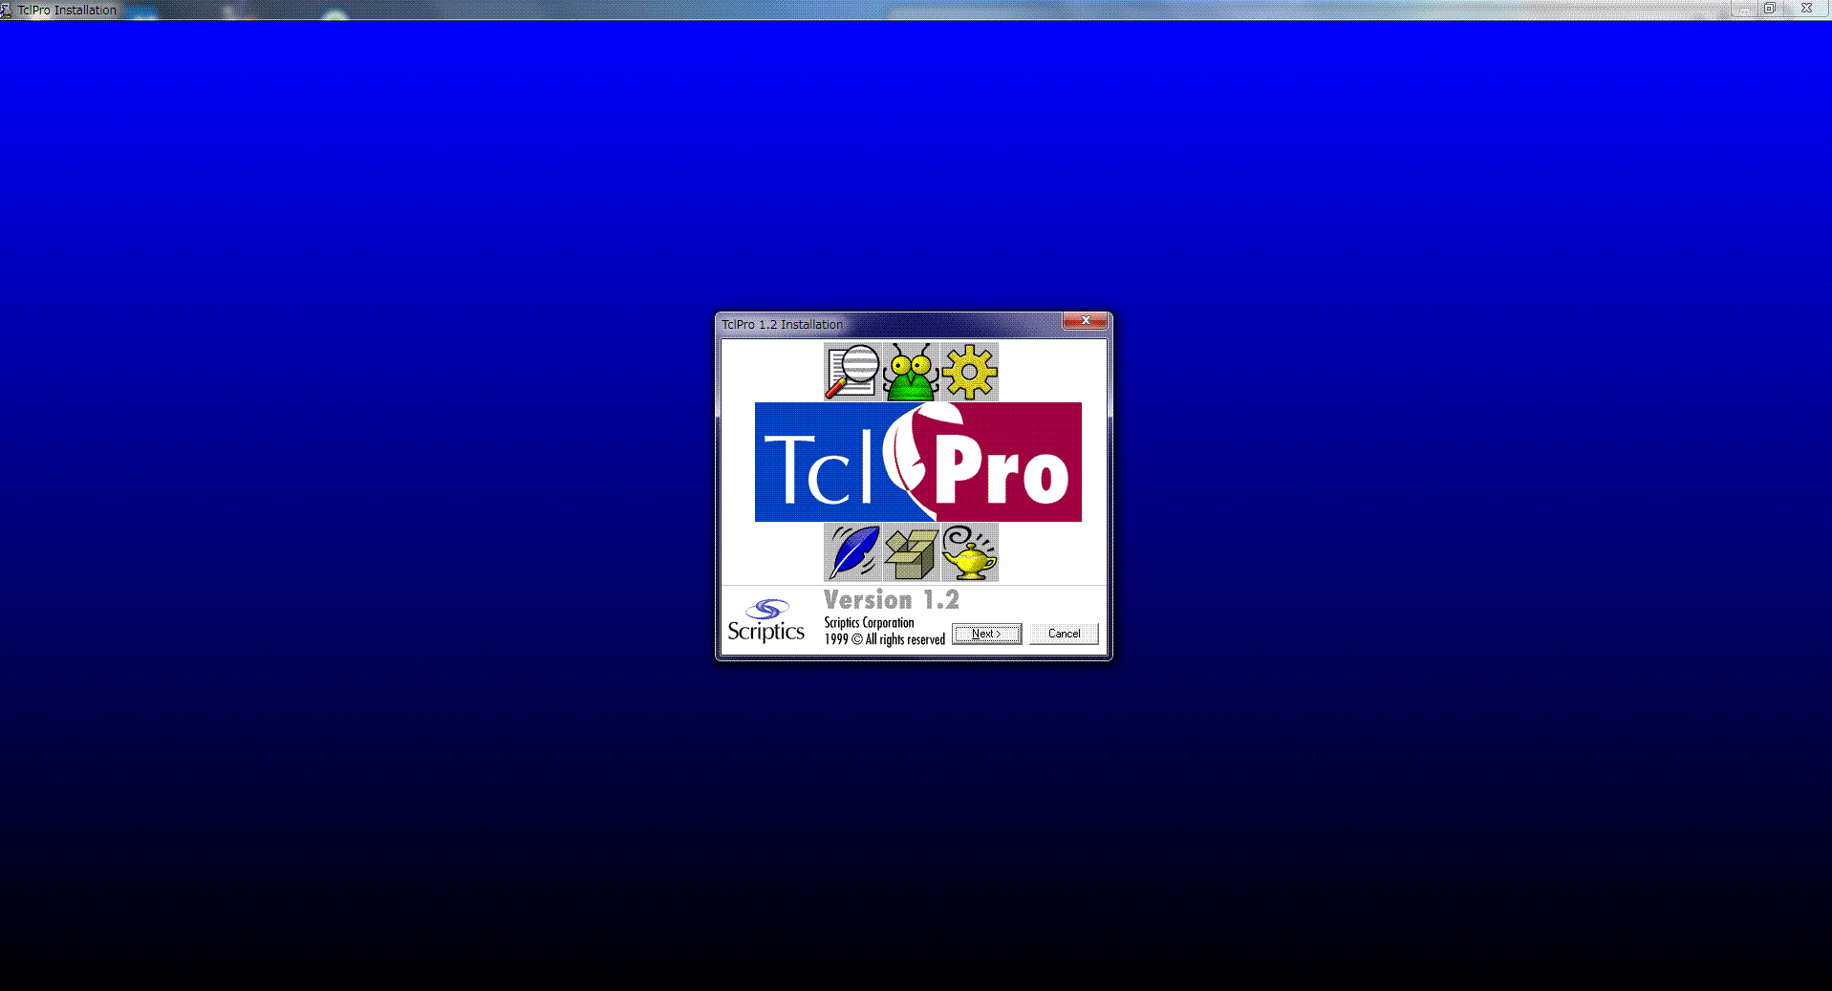Click the Version 1.2 heading text
Screen dimensions: 1832x991
pos(891,600)
